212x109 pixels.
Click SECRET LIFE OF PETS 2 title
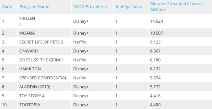pyautogui.click(x=41, y=42)
